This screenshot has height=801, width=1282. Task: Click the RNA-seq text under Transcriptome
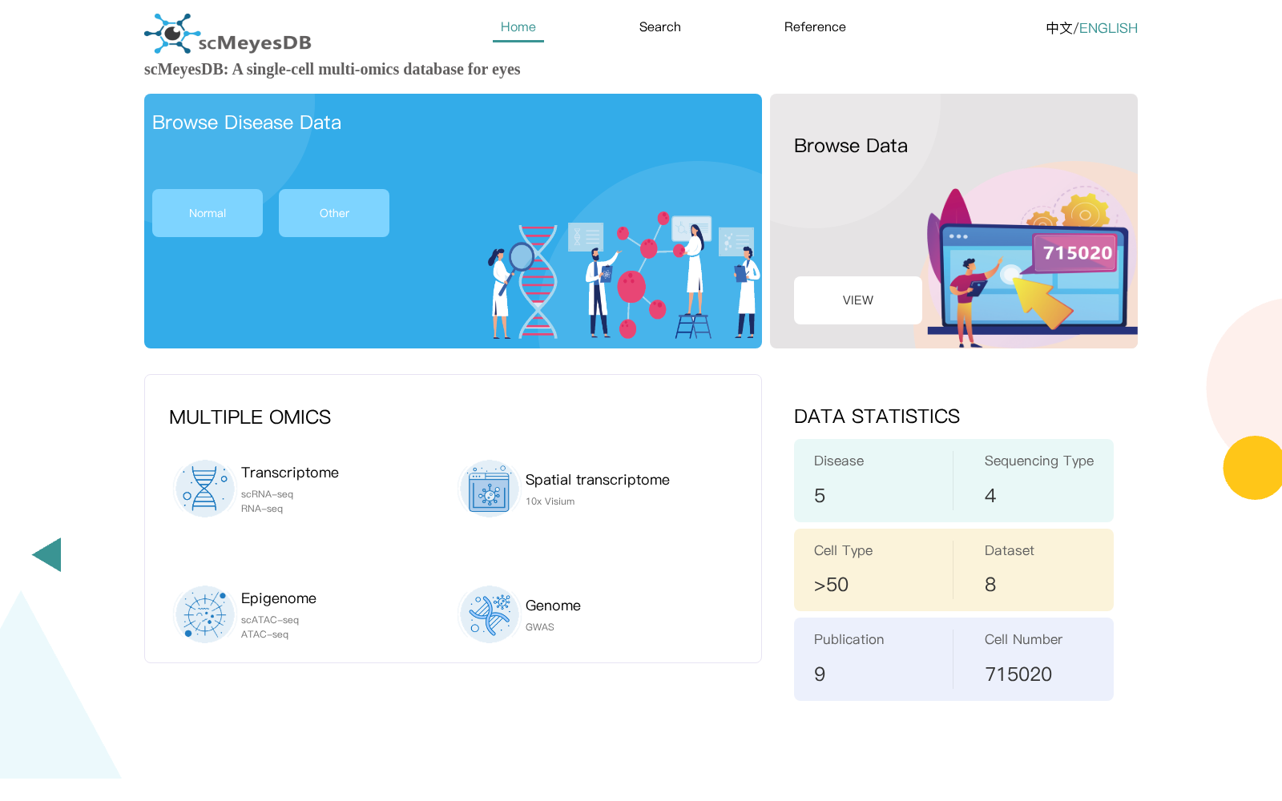point(262,509)
